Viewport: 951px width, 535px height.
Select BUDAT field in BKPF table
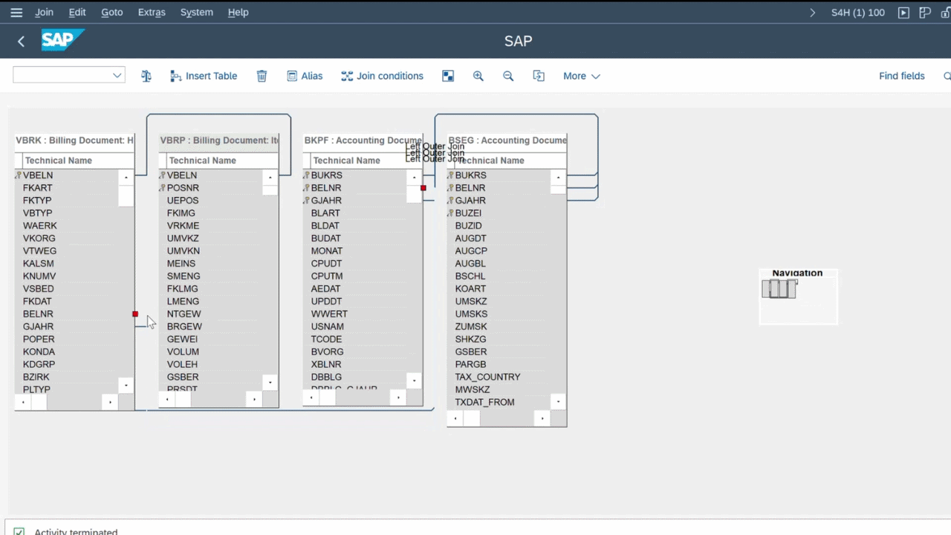(x=326, y=239)
